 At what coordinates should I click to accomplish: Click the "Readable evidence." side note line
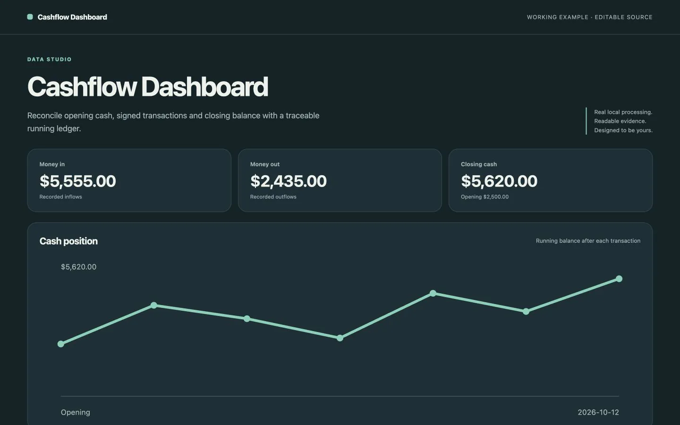pos(620,121)
